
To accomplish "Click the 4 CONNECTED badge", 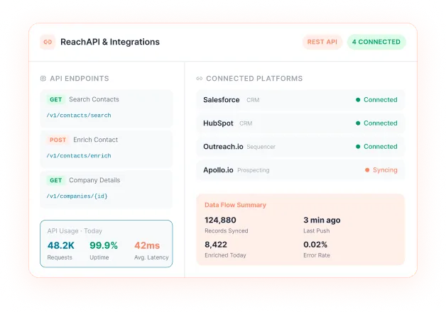I will pyautogui.click(x=376, y=42).
